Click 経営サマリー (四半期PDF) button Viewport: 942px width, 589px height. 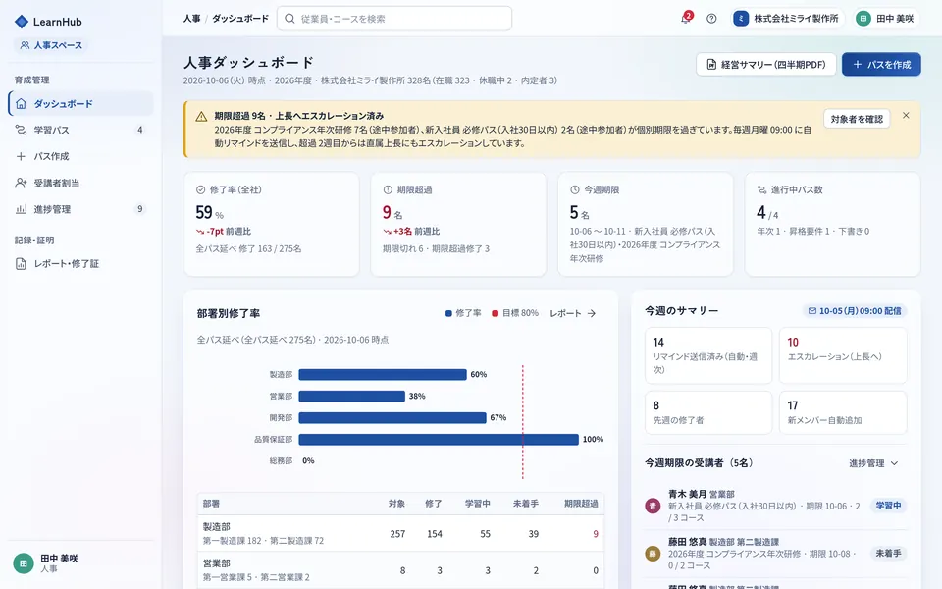[766, 65]
